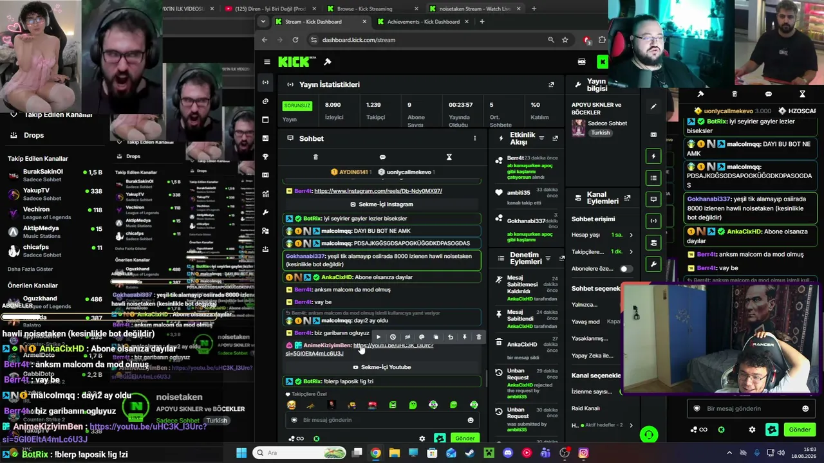Click the speech bubble icon under Sohbet header
Screen dimensions: 824x463
point(382,157)
